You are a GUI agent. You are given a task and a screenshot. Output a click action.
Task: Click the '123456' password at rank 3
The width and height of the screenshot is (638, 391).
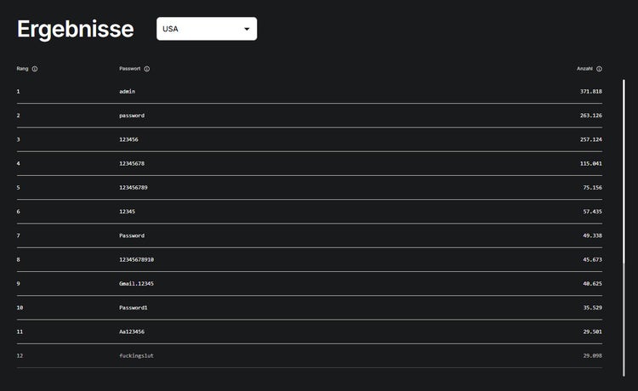click(x=129, y=139)
